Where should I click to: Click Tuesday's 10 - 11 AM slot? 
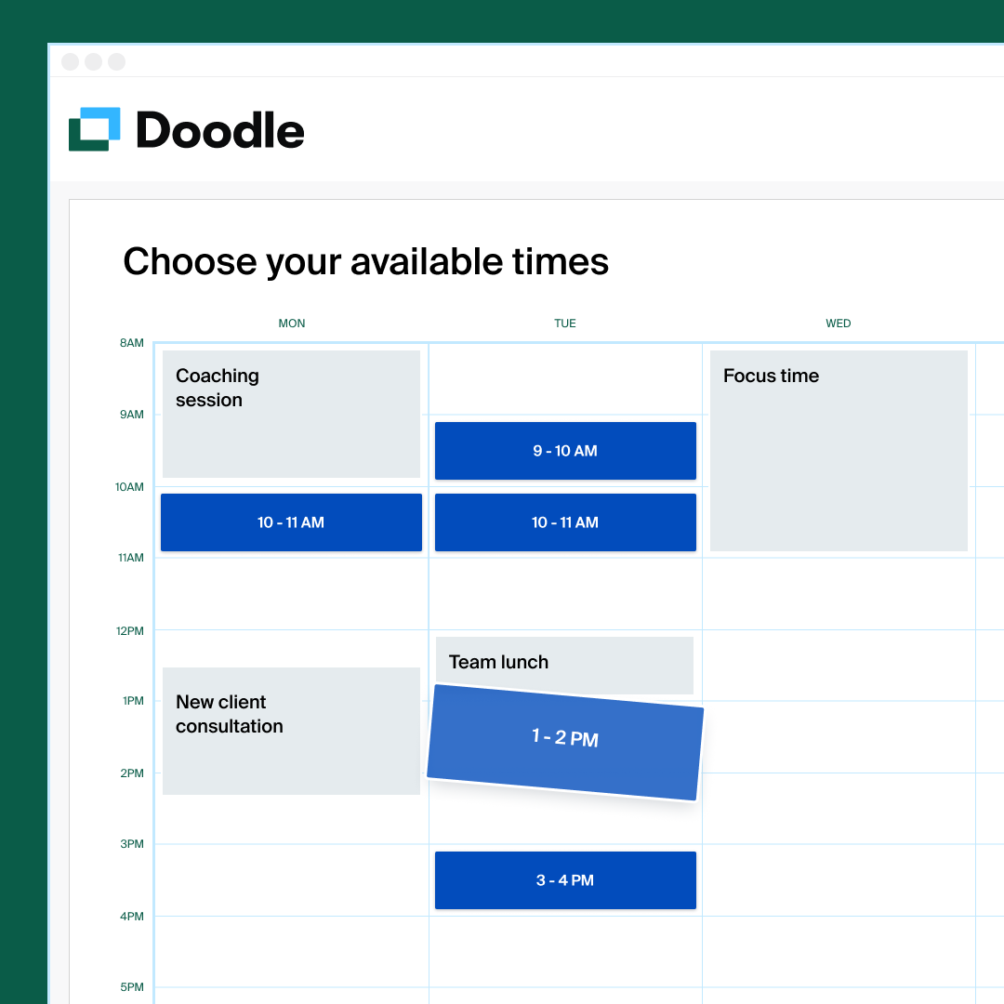click(565, 522)
